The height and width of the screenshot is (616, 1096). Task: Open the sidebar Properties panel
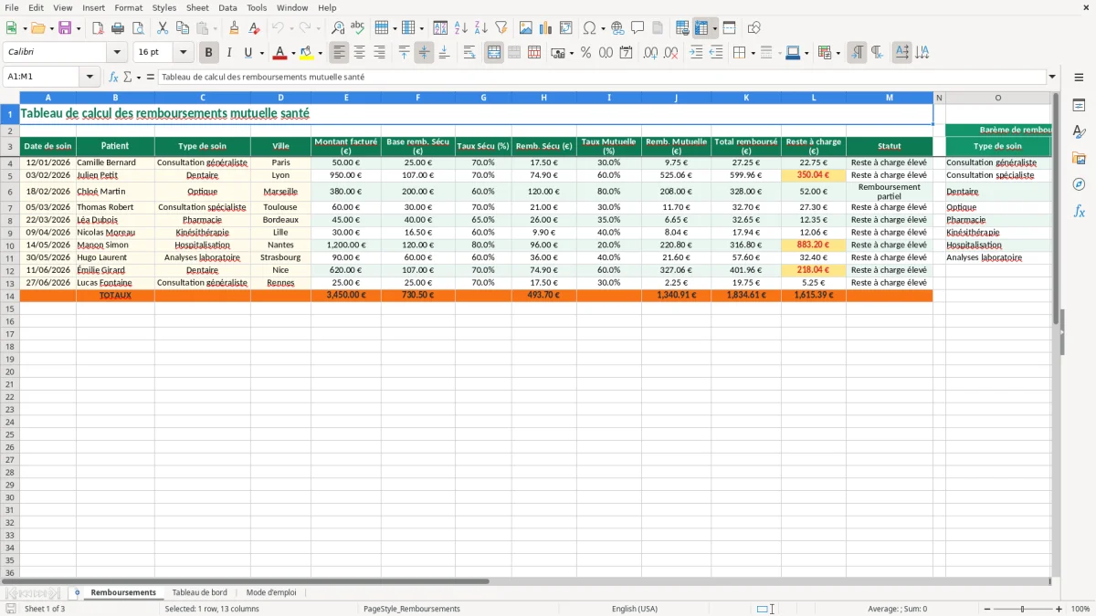tap(1079, 106)
